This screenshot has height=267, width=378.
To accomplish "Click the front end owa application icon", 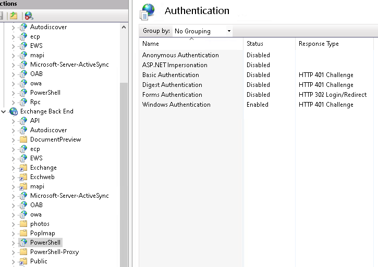I will point(23,83).
